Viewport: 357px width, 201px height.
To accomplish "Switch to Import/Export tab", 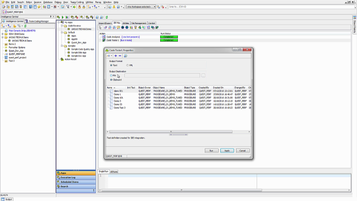I will click(x=105, y=23).
